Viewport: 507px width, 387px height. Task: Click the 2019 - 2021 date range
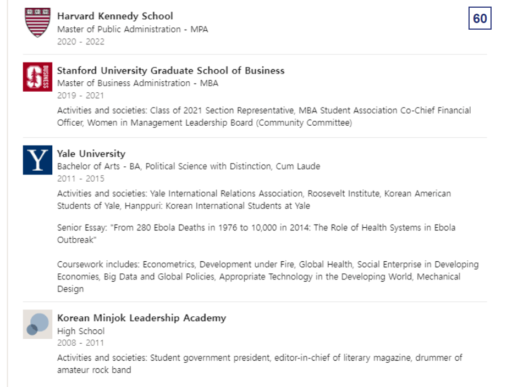coord(80,96)
